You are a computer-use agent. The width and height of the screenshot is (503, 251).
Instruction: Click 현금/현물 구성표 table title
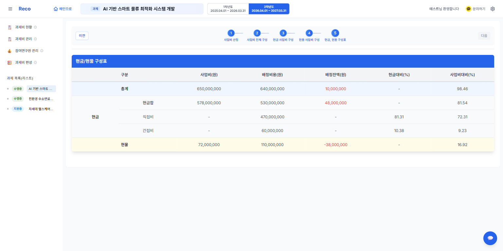click(x=91, y=61)
